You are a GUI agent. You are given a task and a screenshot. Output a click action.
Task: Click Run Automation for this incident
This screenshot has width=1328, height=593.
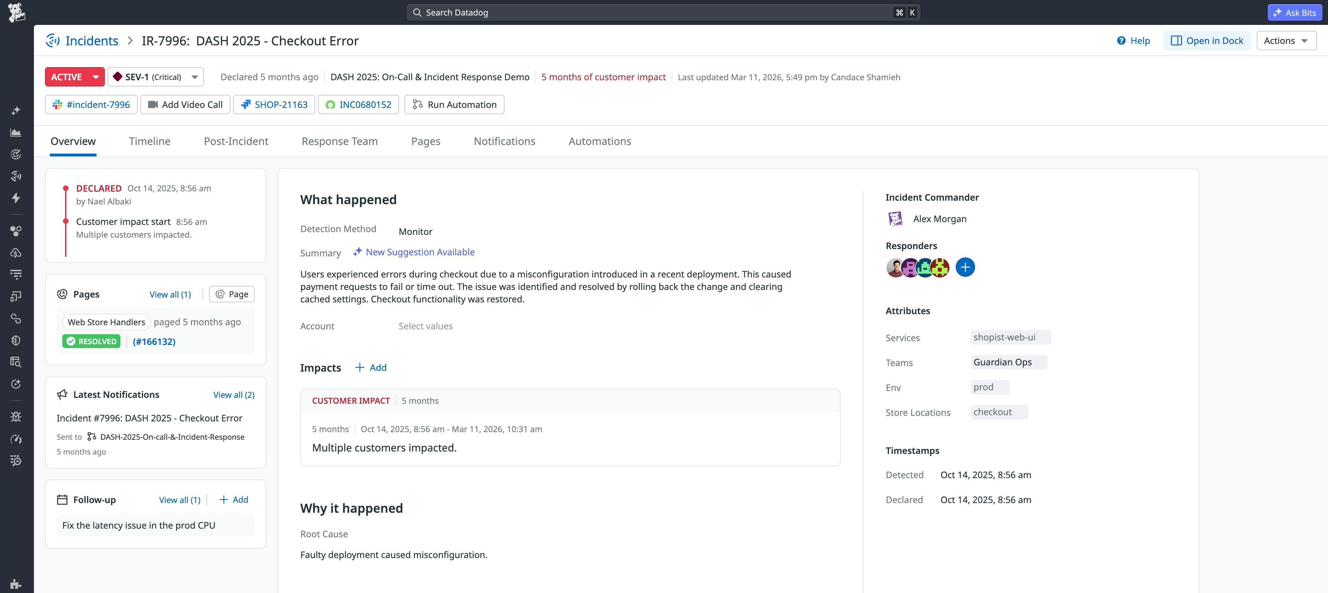454,105
